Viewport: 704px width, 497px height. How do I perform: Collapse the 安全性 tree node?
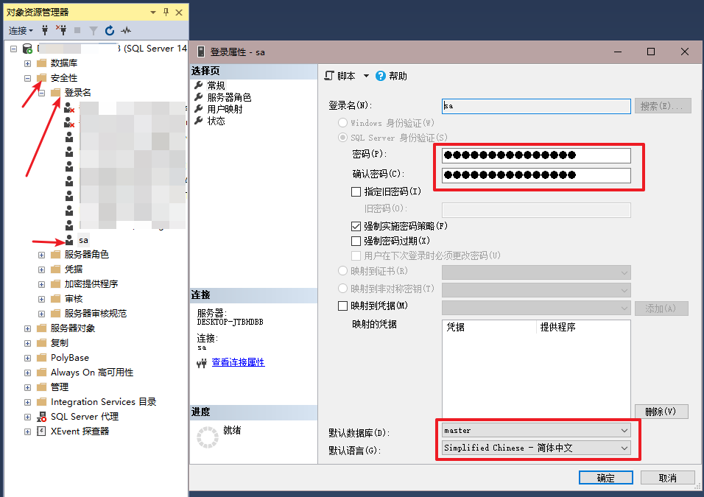[x=28, y=77]
